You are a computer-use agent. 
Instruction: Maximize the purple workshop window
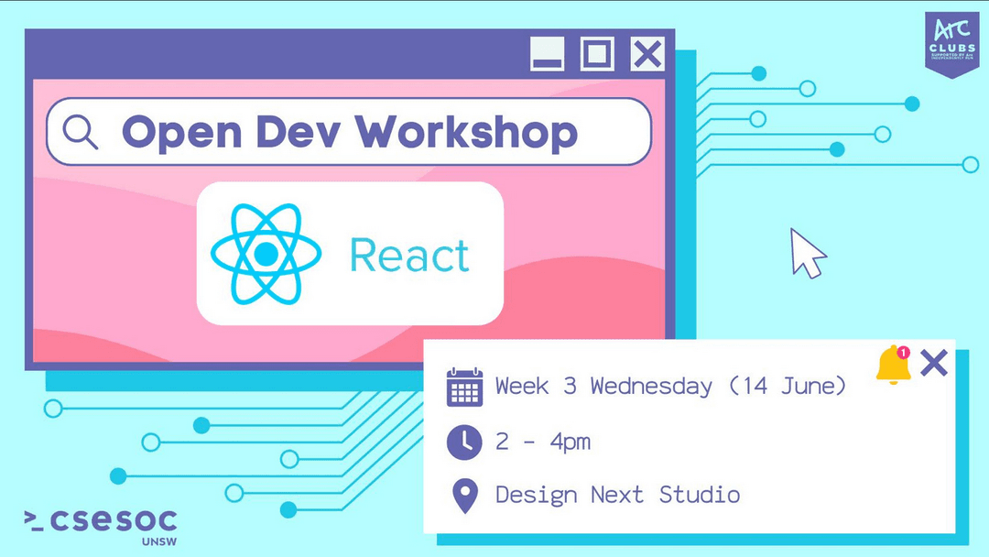click(x=597, y=54)
